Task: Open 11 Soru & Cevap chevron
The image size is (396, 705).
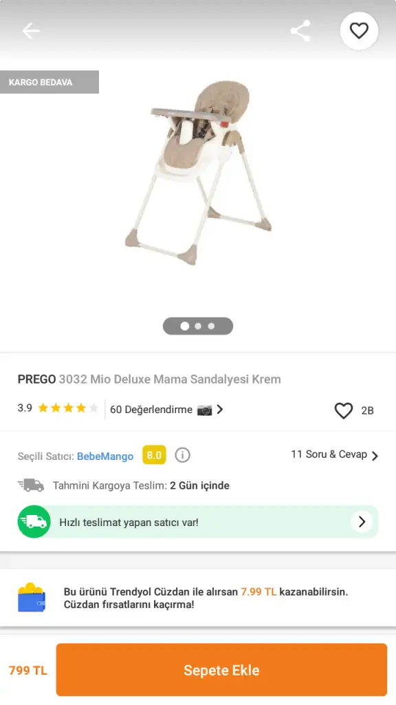Action: point(375,456)
